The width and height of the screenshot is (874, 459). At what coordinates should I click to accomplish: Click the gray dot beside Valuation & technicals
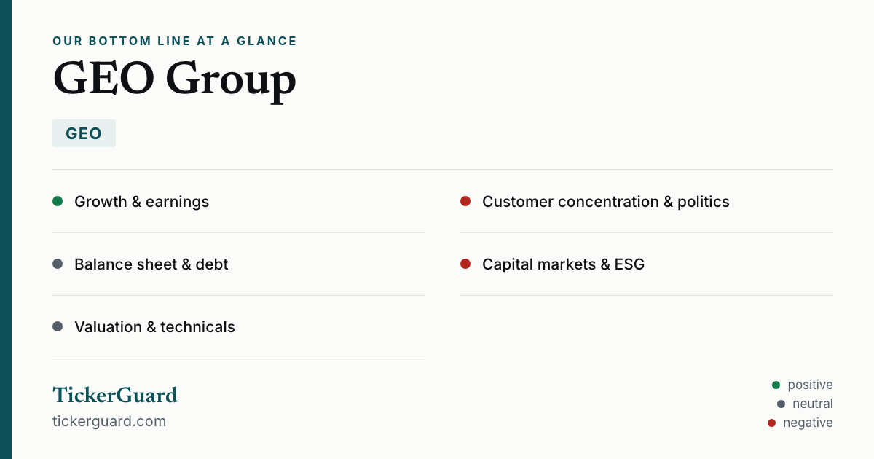58,326
